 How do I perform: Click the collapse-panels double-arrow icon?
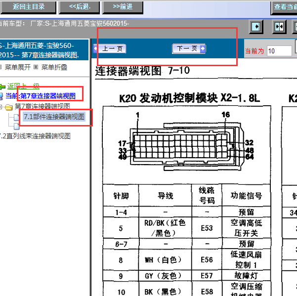(279, 27)
